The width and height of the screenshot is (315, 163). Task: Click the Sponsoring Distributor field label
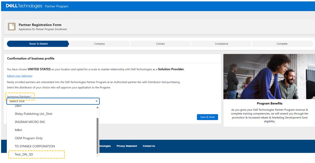click(19, 97)
